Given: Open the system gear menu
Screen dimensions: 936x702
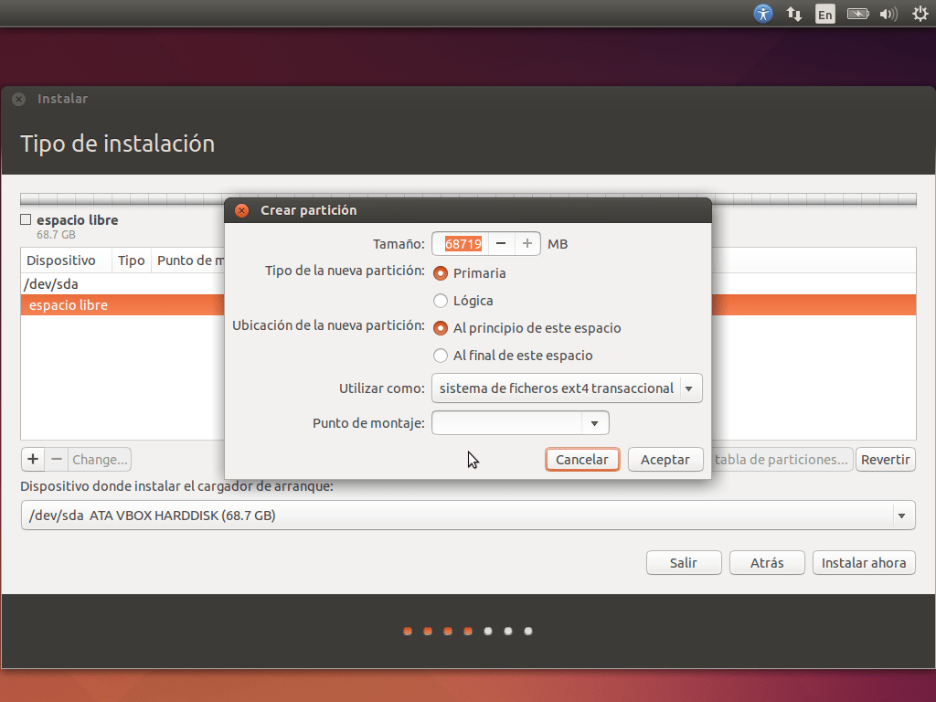Looking at the screenshot, I should (x=920, y=14).
